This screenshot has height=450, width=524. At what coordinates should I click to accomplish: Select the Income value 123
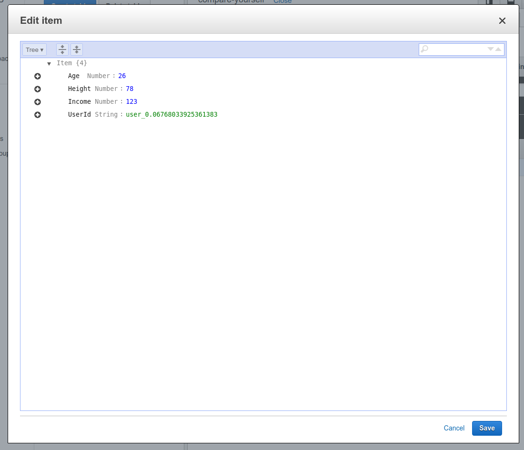click(131, 101)
